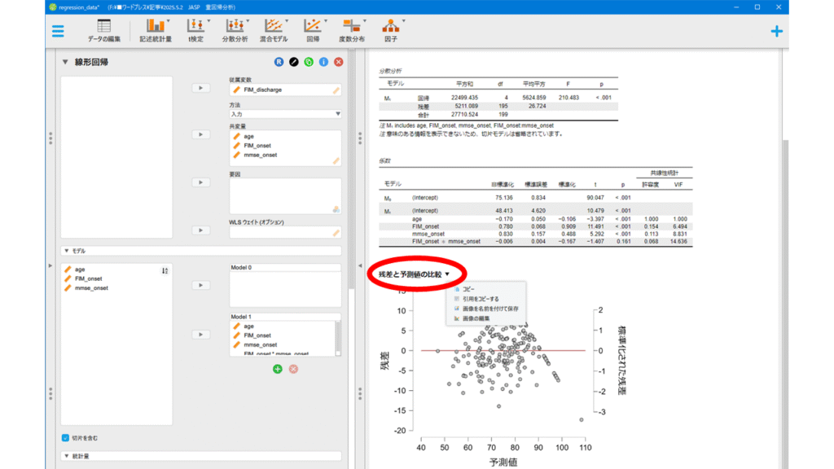Select FIM_onset in the model components list

pyautogui.click(x=88, y=278)
